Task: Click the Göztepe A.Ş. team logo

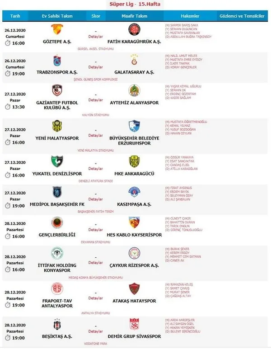Action: [x=57, y=29]
